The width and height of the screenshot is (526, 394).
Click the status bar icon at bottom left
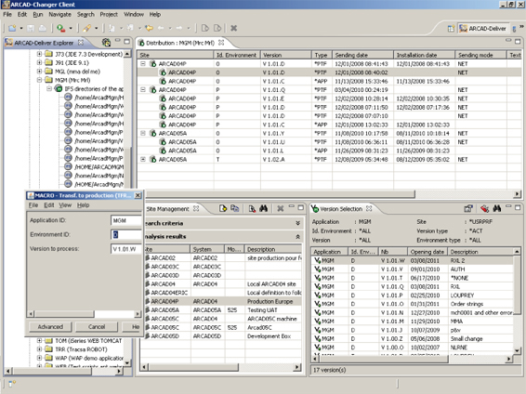tap(12, 383)
